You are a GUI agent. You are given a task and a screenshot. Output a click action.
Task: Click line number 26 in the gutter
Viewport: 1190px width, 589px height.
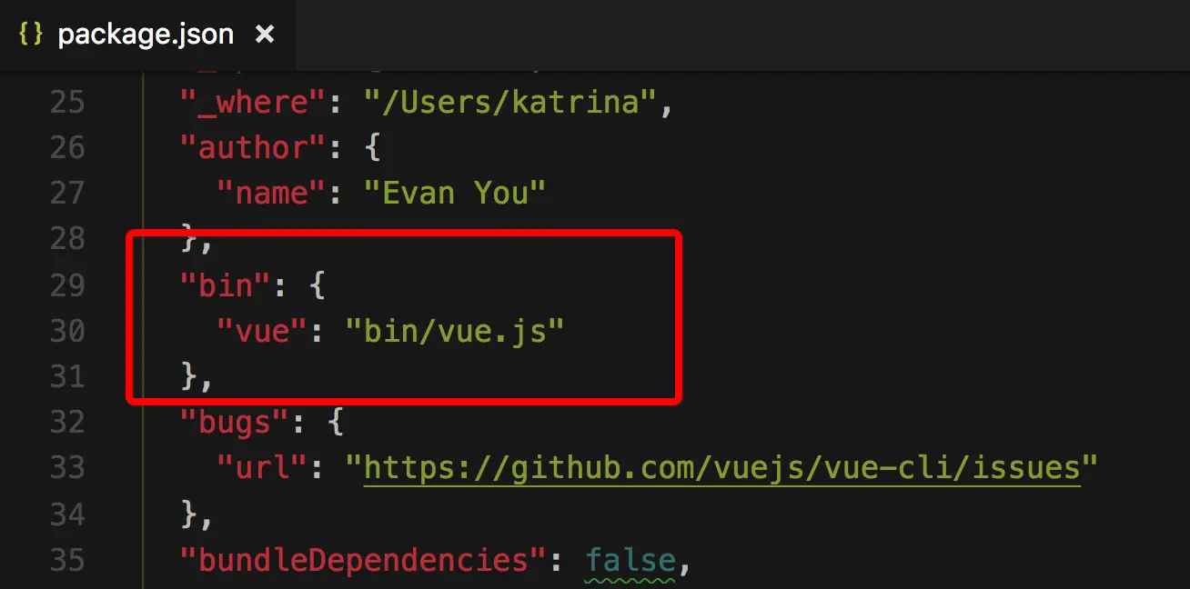pyautogui.click(x=67, y=147)
